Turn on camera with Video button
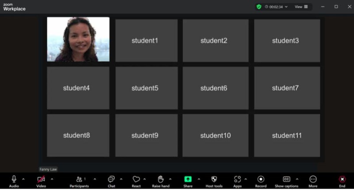 coord(41,179)
